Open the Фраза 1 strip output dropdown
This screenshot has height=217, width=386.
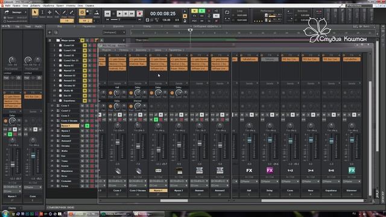pyautogui.click(x=158, y=185)
